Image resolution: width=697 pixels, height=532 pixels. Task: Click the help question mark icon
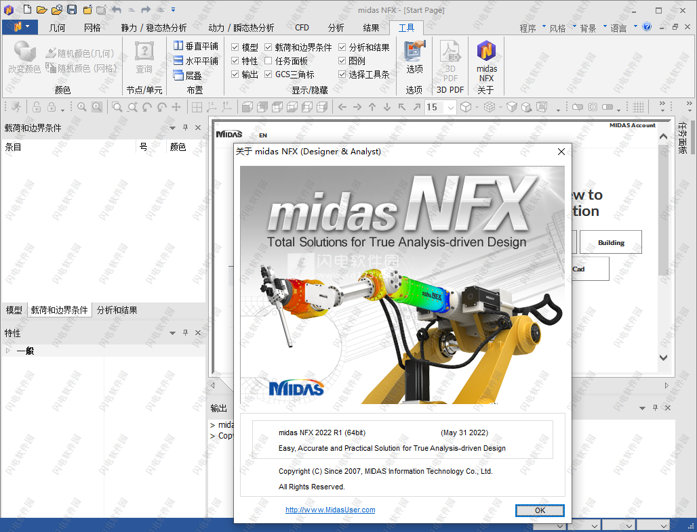coord(648,26)
